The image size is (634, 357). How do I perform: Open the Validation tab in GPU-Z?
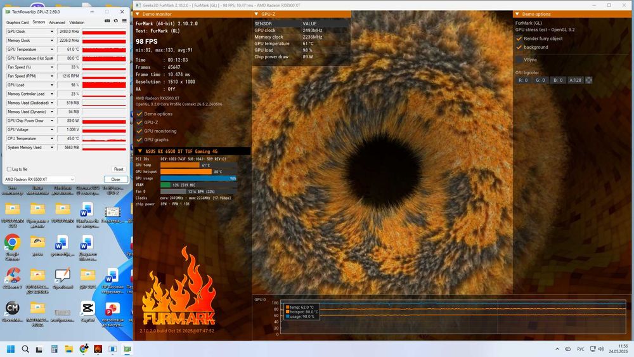(x=77, y=23)
